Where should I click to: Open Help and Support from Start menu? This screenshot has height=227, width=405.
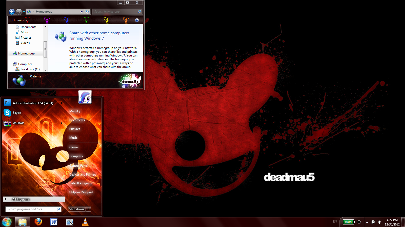[81, 192]
